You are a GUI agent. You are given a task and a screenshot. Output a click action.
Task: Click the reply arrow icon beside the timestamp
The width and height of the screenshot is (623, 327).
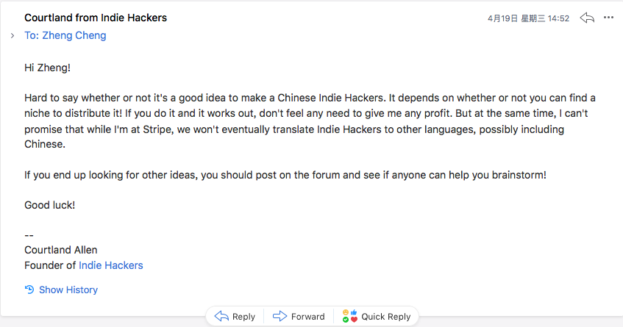click(586, 18)
